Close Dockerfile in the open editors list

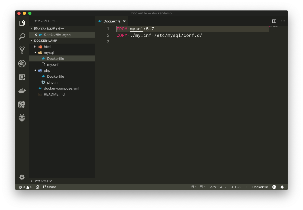pyautogui.click(x=36, y=35)
